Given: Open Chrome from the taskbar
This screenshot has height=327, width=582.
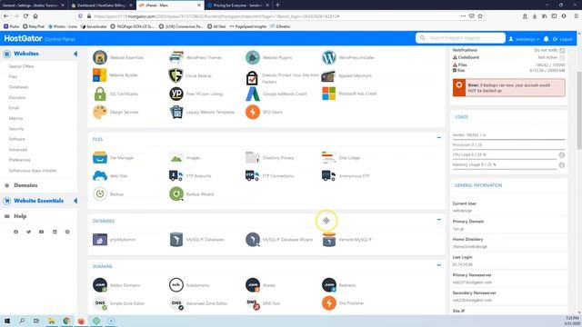Looking at the screenshot, I should coord(66,321).
